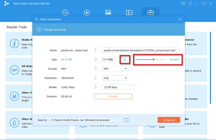216x140 pixels.
Task: Click the Video Compressor settings icon in header
Action: tap(36, 19)
